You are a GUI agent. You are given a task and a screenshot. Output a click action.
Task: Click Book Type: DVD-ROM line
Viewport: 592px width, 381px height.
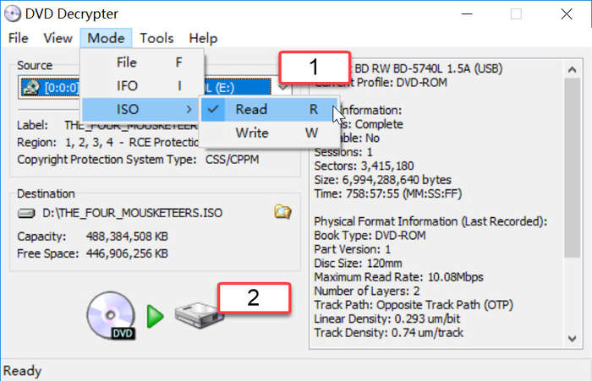(x=370, y=236)
